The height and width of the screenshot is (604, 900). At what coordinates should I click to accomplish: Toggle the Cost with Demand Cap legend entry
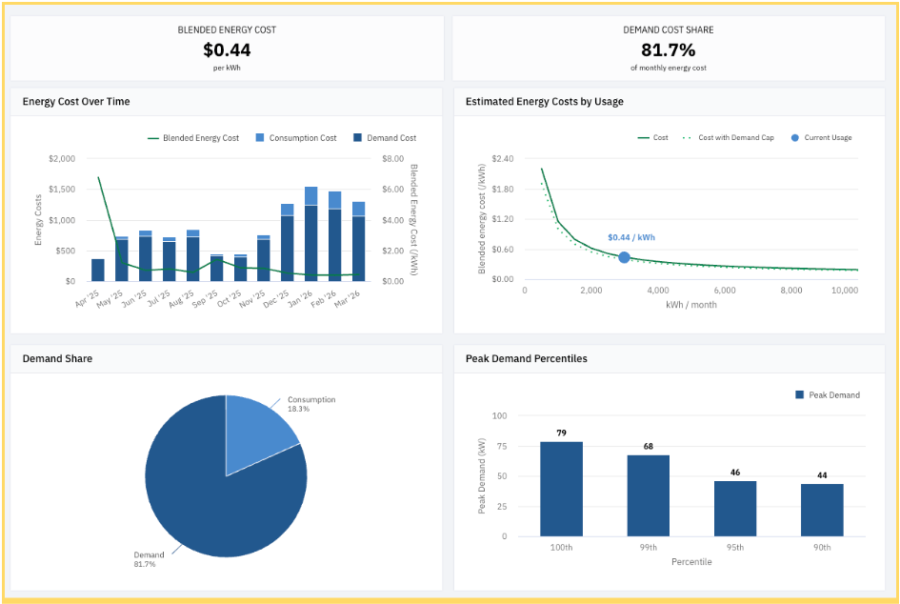[729, 138]
